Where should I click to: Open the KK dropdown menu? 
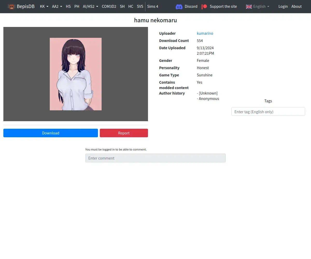[44, 6]
